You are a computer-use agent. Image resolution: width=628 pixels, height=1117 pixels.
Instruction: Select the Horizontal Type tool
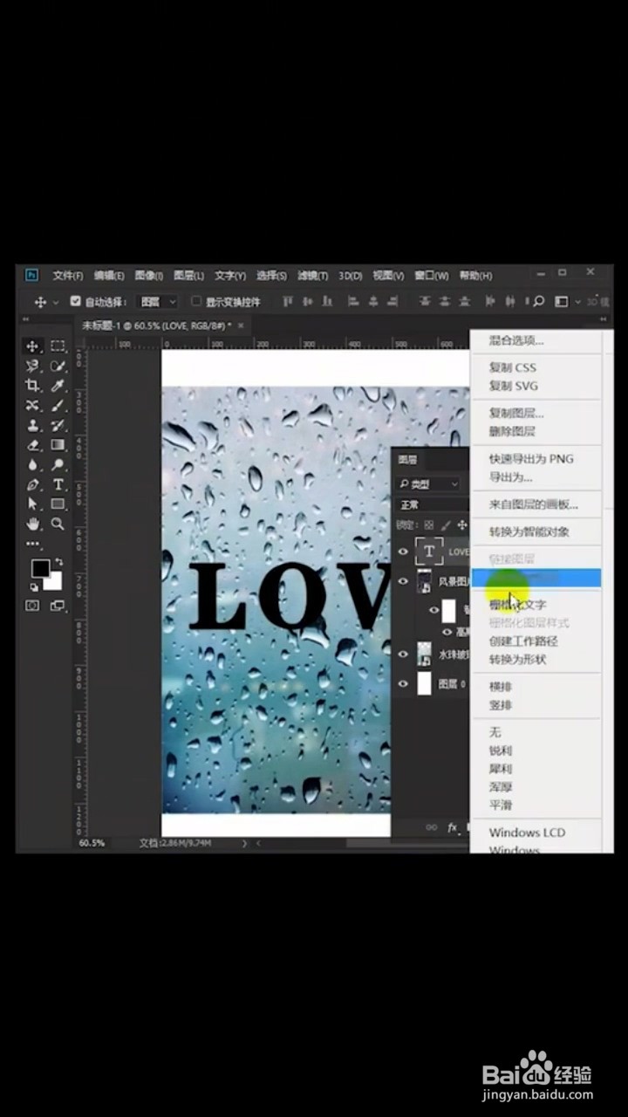(58, 484)
